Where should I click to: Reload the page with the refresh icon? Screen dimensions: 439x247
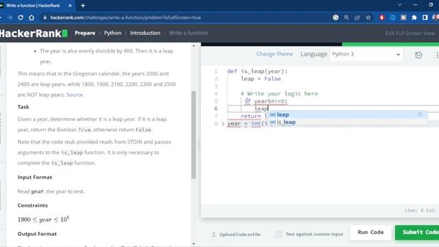pos(21,17)
